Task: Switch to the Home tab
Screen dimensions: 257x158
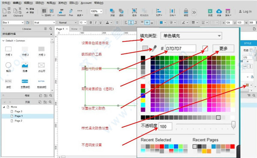Action: 74,29
